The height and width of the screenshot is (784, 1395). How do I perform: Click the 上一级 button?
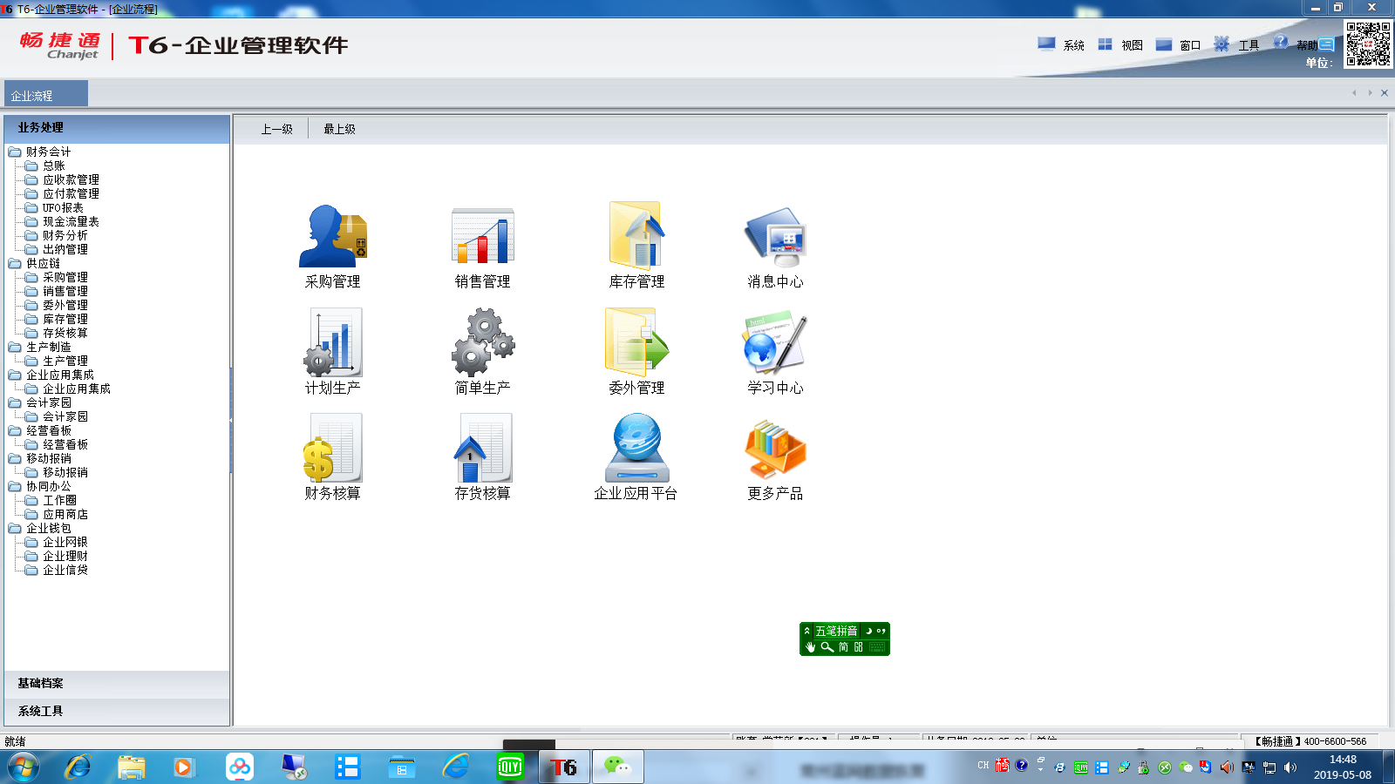[x=276, y=129]
